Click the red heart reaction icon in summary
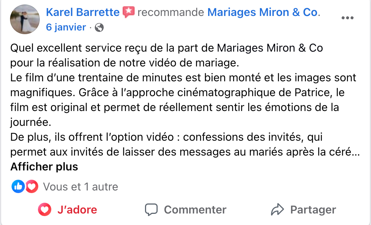This screenshot has width=371, height=225. coord(32,186)
